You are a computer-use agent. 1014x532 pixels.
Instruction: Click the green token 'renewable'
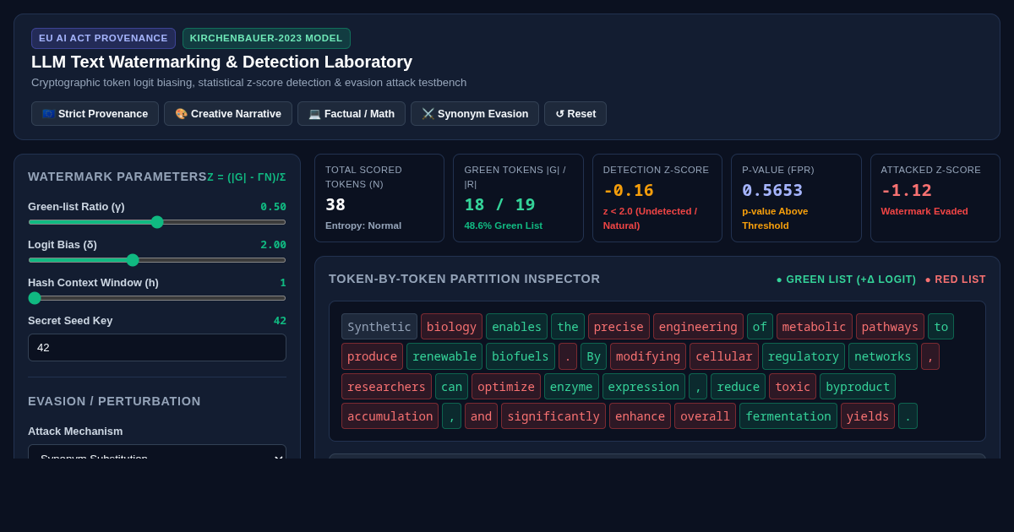pyautogui.click(x=444, y=356)
